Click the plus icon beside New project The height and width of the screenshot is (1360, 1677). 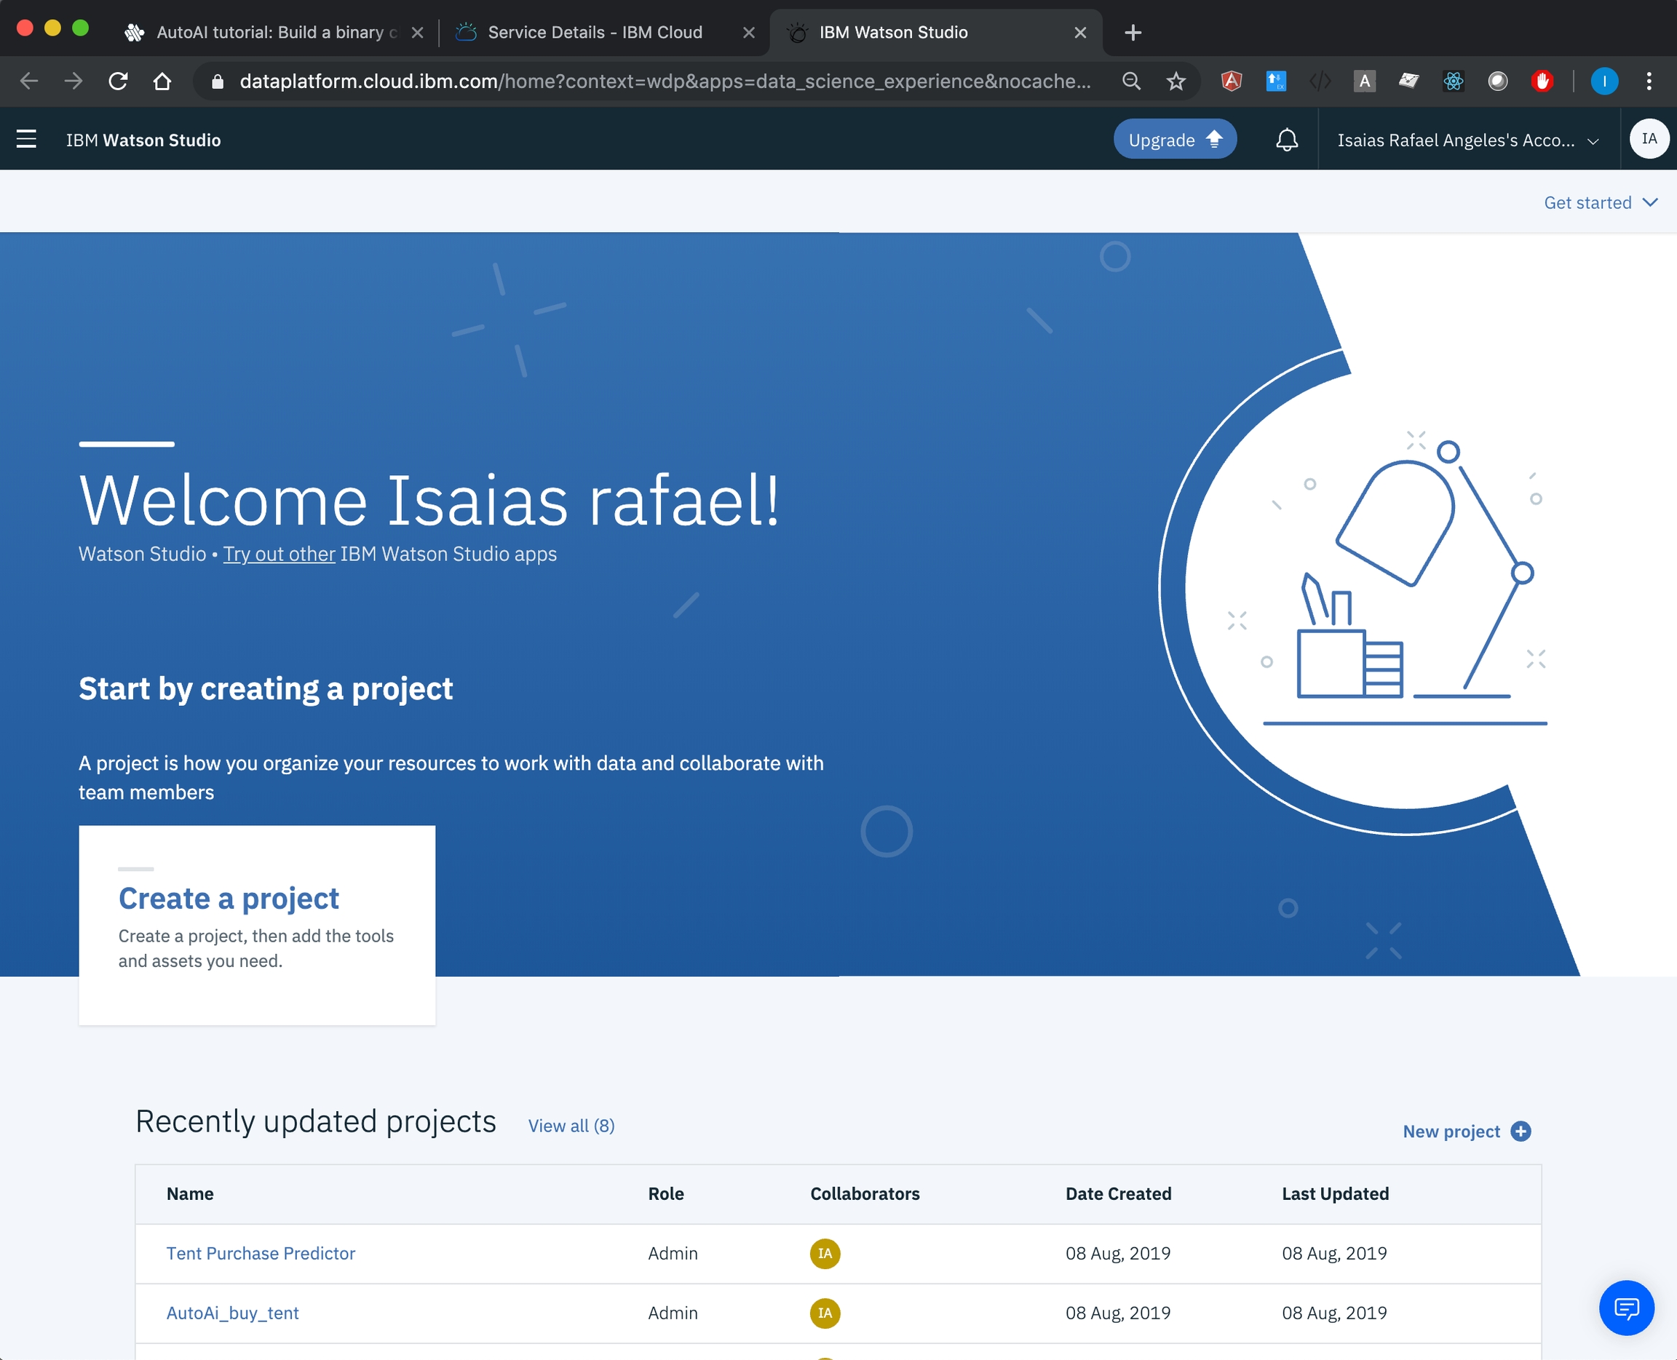pyautogui.click(x=1521, y=1132)
